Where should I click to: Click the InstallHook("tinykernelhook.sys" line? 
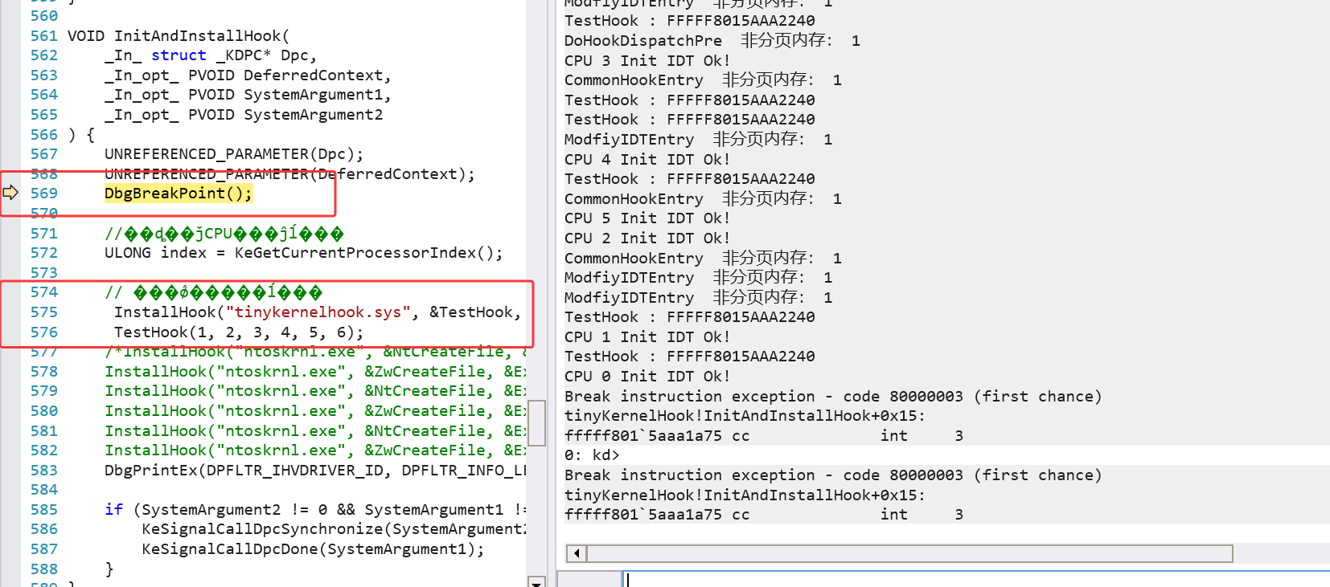(x=318, y=312)
